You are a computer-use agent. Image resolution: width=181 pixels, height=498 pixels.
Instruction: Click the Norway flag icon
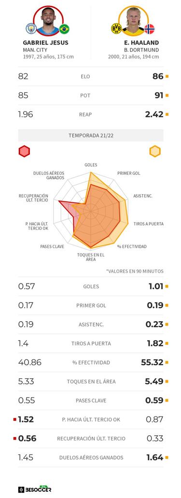click(150, 29)
